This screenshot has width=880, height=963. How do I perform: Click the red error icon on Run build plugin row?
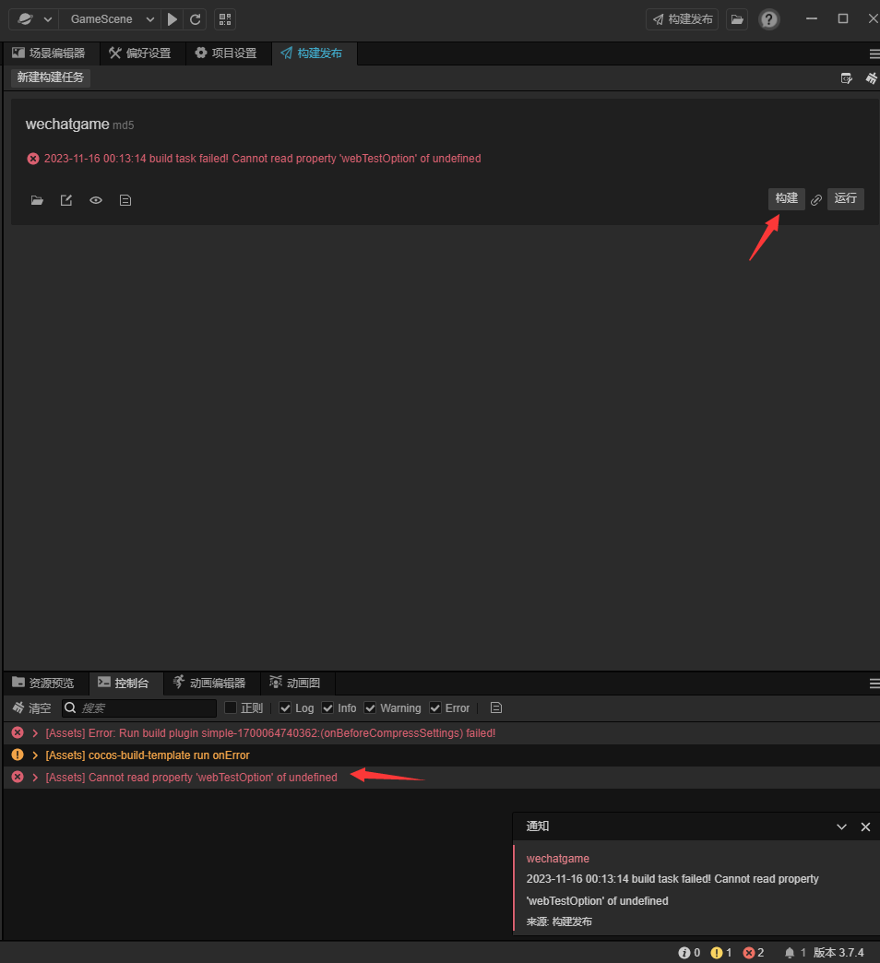point(18,732)
